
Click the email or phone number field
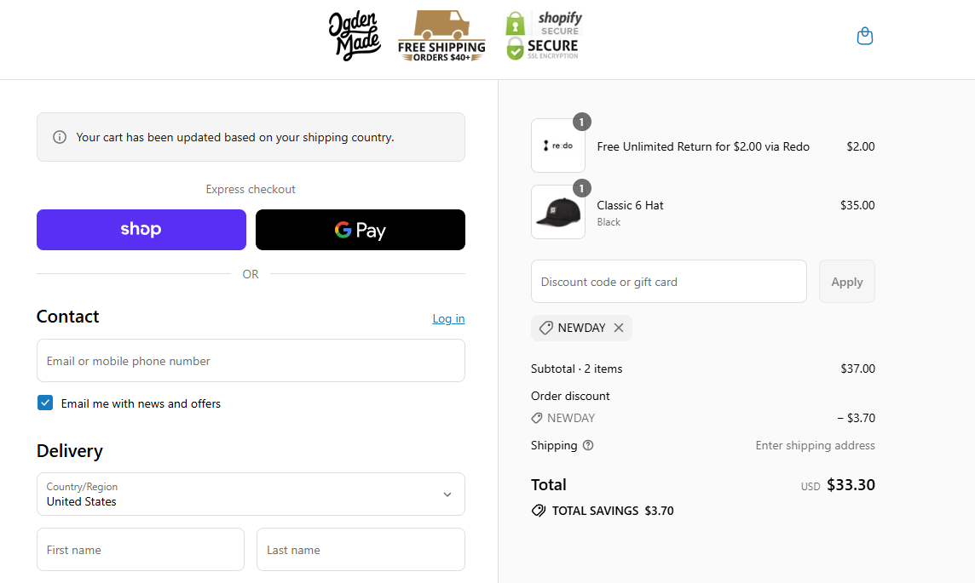coord(251,361)
